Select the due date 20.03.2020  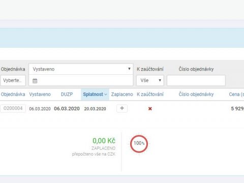point(95,109)
